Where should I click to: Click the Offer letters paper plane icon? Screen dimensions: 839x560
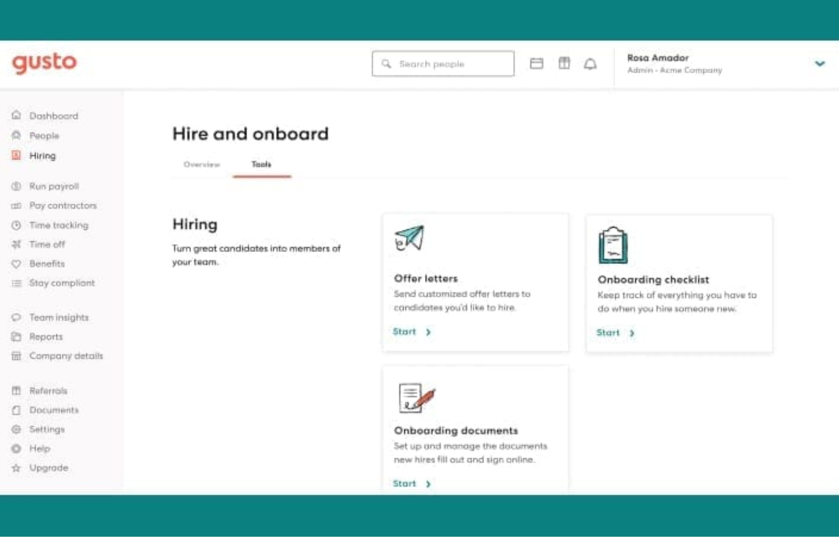click(409, 238)
